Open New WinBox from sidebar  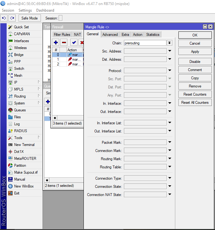(x=24, y=186)
